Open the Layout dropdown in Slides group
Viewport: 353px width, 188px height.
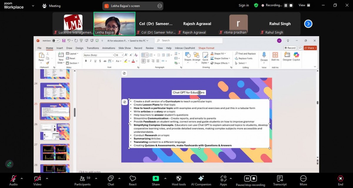(72, 54)
